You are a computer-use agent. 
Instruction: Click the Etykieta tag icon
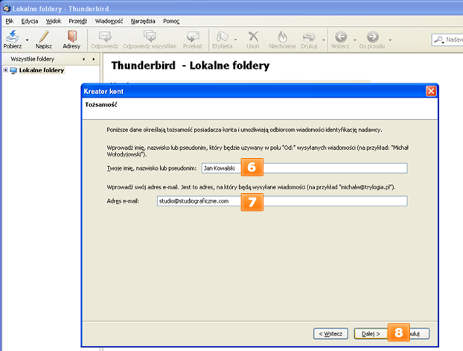click(x=222, y=37)
